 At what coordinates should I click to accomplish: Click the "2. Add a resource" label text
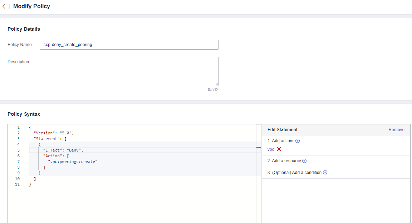(x=284, y=161)
